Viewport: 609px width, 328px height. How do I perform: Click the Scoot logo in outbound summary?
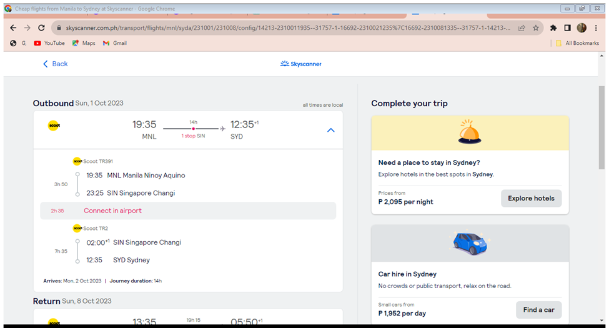(x=54, y=126)
